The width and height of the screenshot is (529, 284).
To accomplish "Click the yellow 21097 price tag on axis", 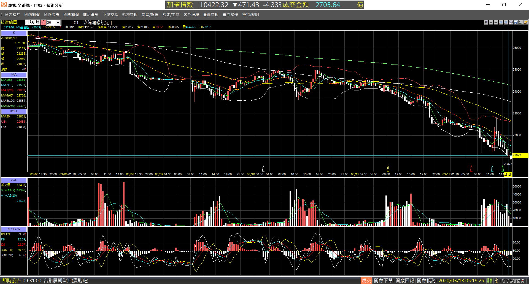I will [520, 156].
